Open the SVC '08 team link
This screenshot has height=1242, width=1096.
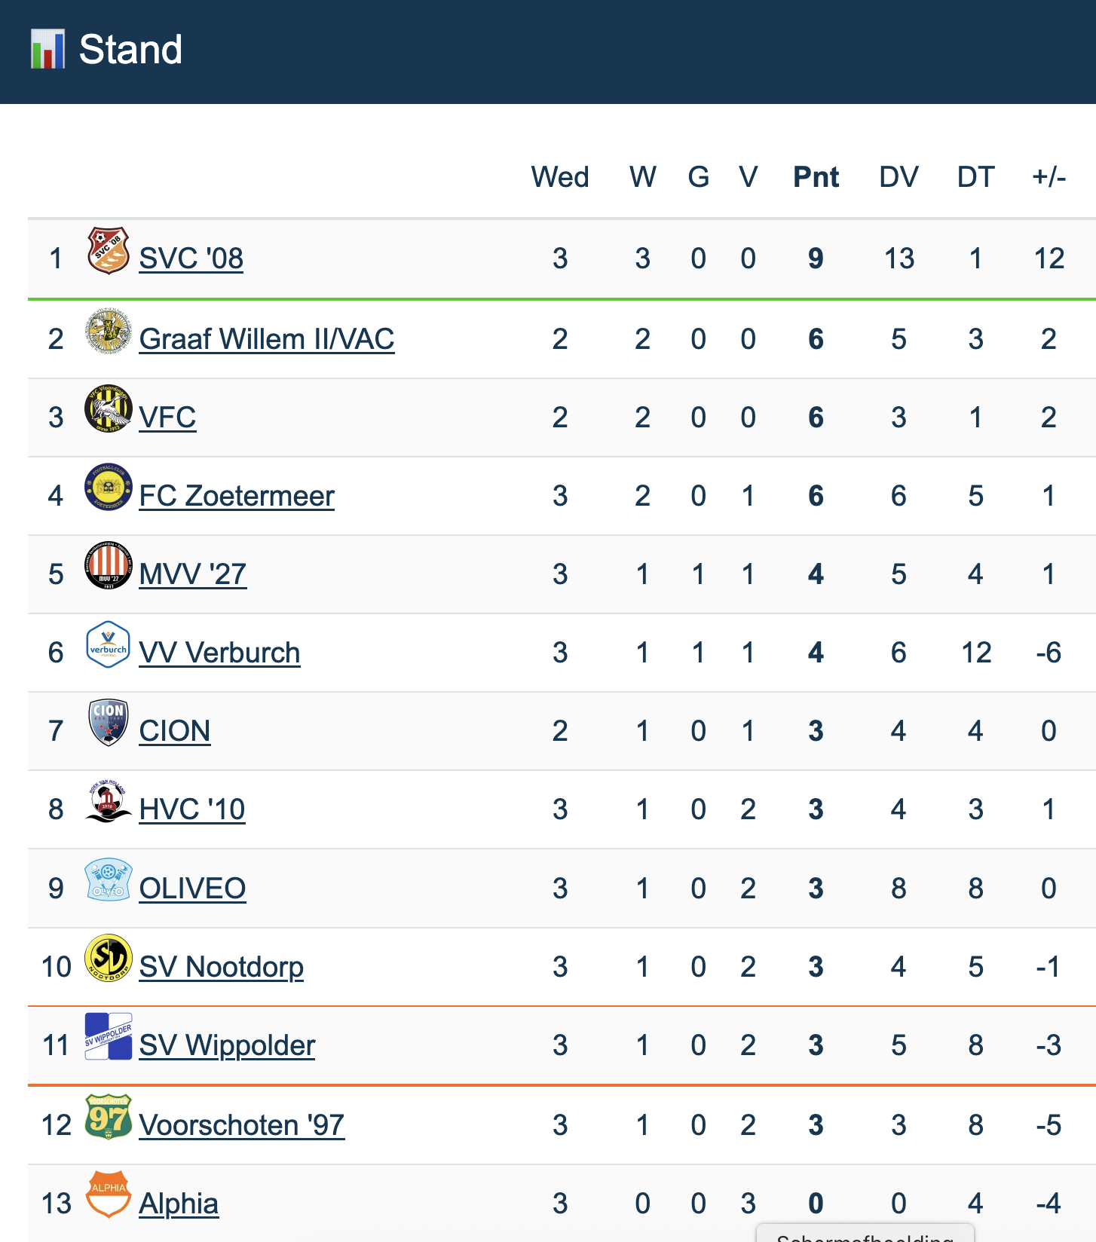click(191, 258)
